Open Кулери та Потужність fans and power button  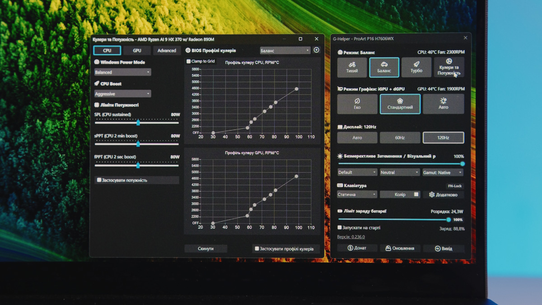coord(449,67)
